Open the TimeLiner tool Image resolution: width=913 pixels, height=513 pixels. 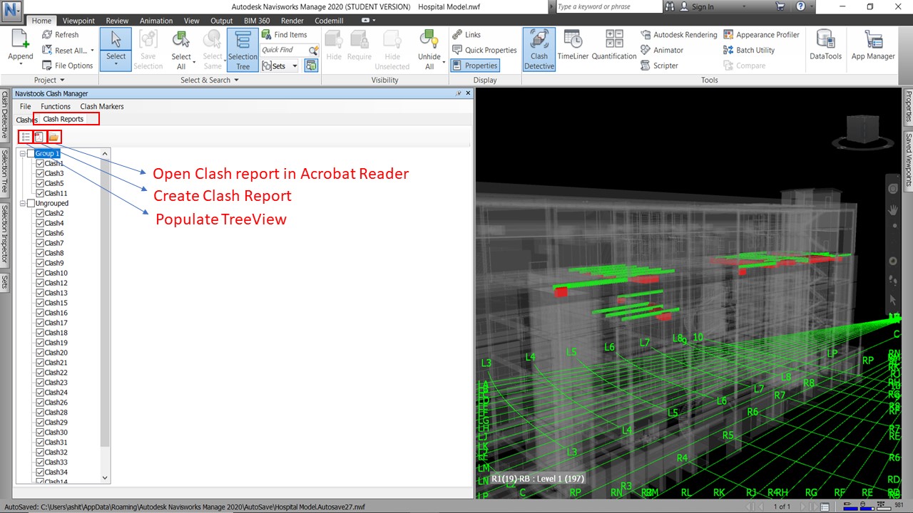(573, 45)
